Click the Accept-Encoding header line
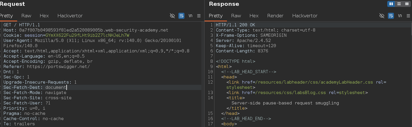This screenshot has width=412, height=127. pos(48,61)
